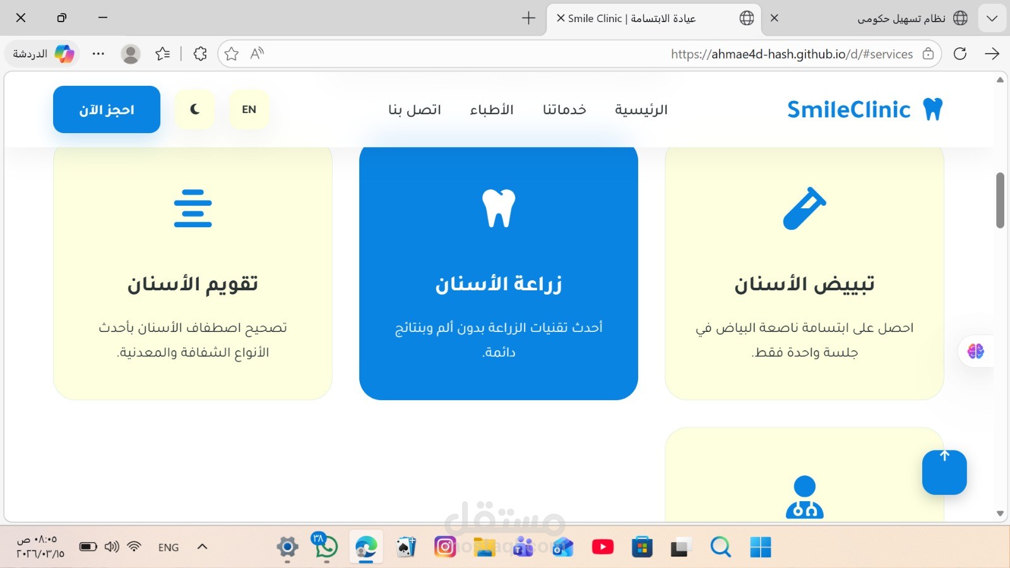Viewport: 1010px width, 568px height.
Task: Switch to the Smile Clinic tab
Action: (x=655, y=18)
